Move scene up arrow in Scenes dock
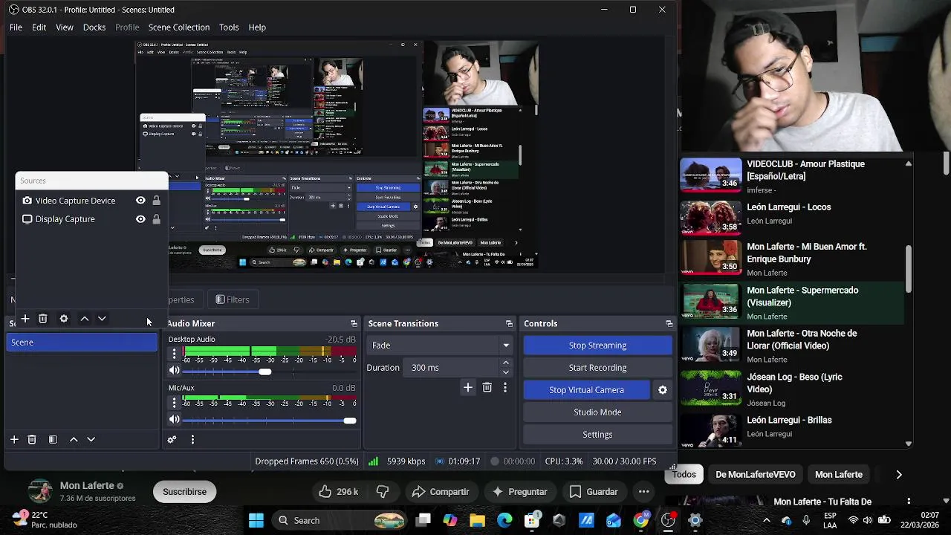 [x=74, y=439]
